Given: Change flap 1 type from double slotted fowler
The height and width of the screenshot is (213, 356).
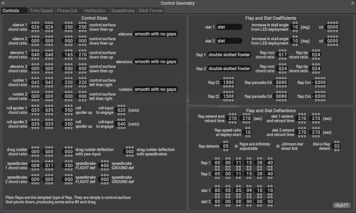Looking at the screenshot, I should [229, 55].
